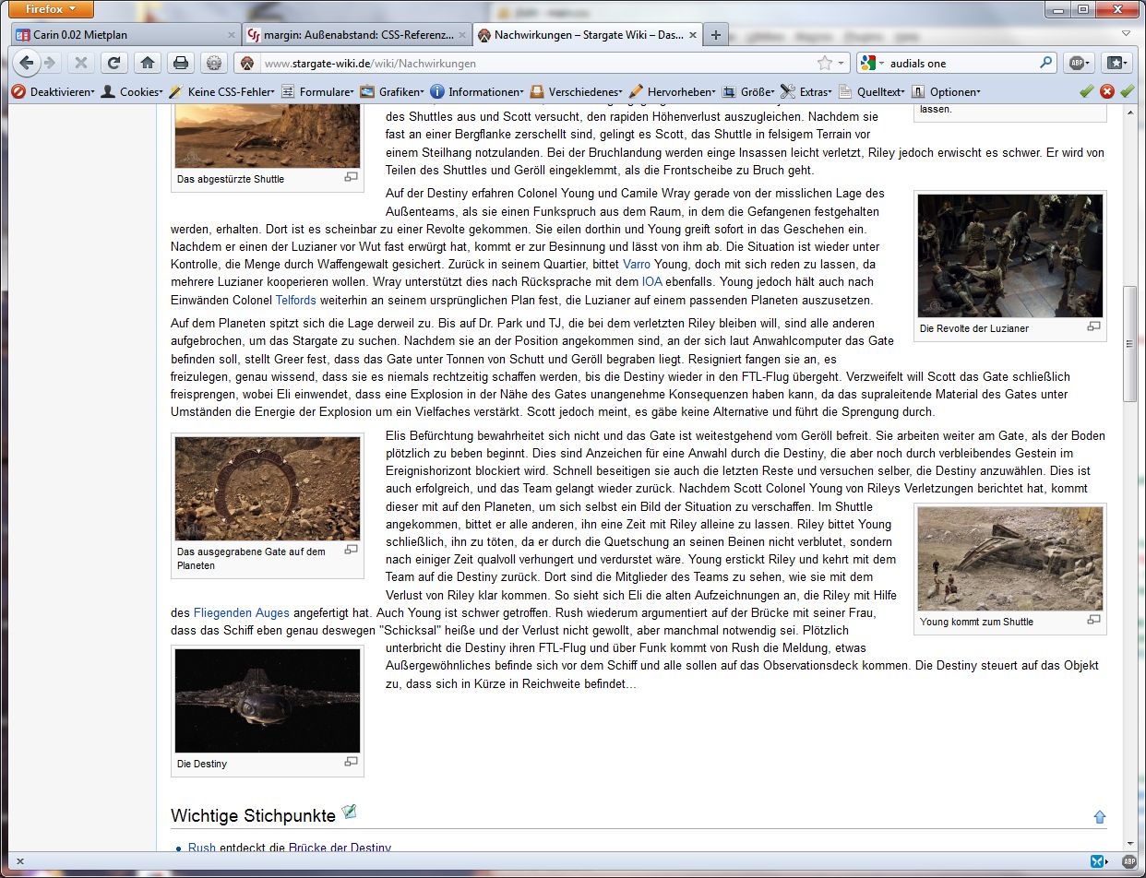Click the edit icon beside Wichtige Stichpunkte
This screenshot has height=878, width=1146.
point(349,813)
